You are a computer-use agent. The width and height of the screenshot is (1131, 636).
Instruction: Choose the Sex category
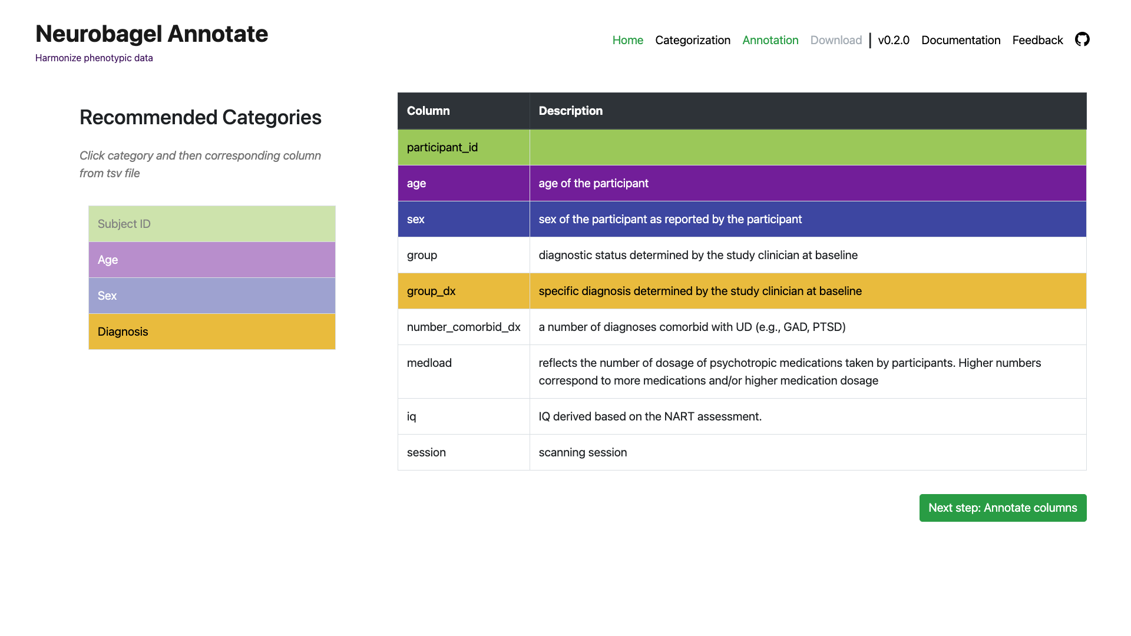click(211, 296)
